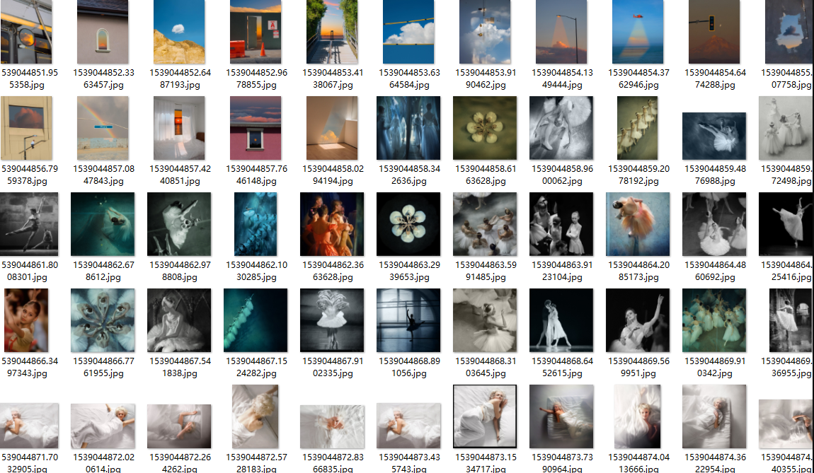Select the raised-arm ballerina thumbnail 1539044869.569951.jpg
This screenshot has height=473, width=814.
pyautogui.click(x=638, y=320)
